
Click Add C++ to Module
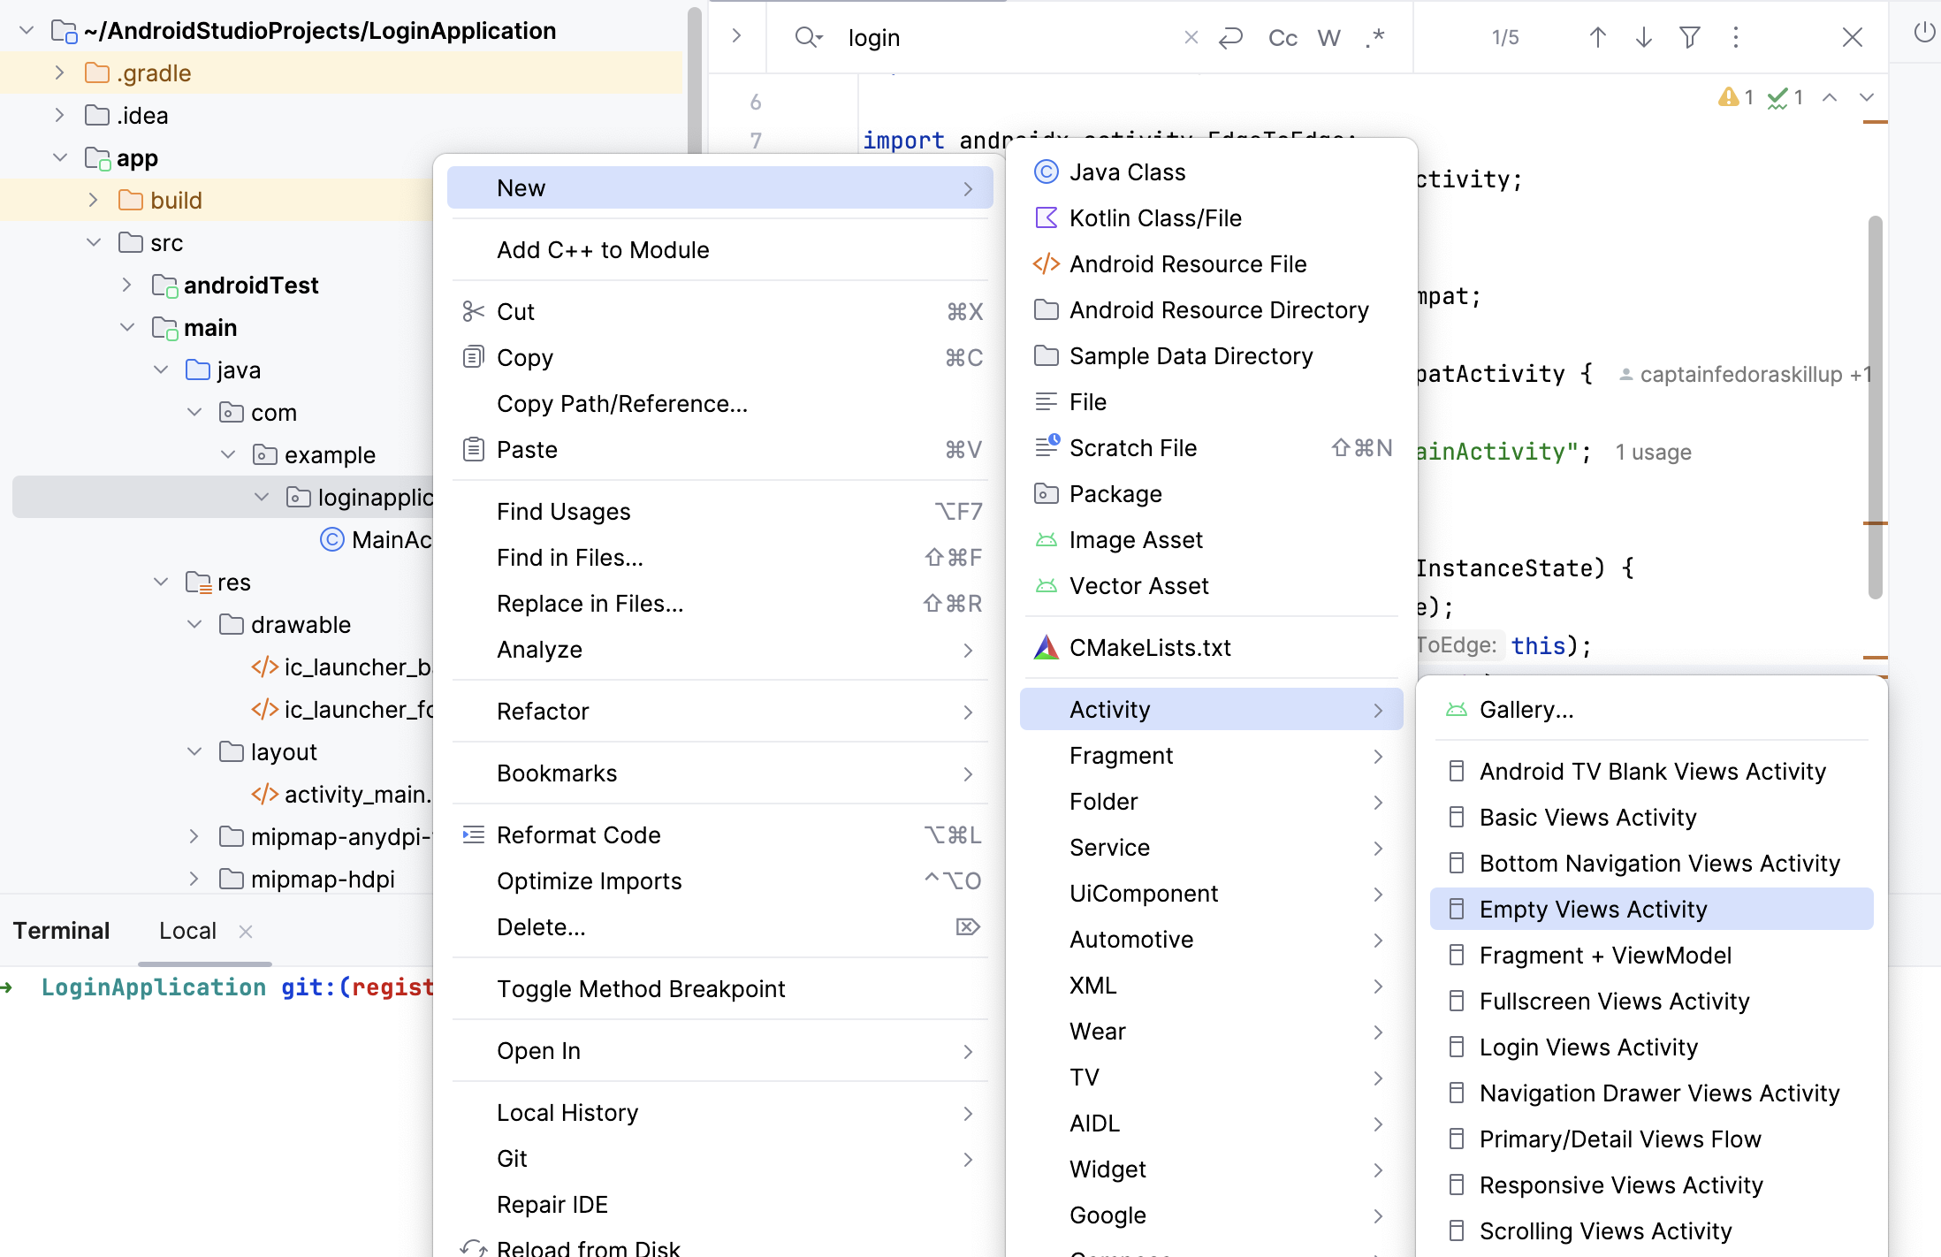tap(720, 249)
